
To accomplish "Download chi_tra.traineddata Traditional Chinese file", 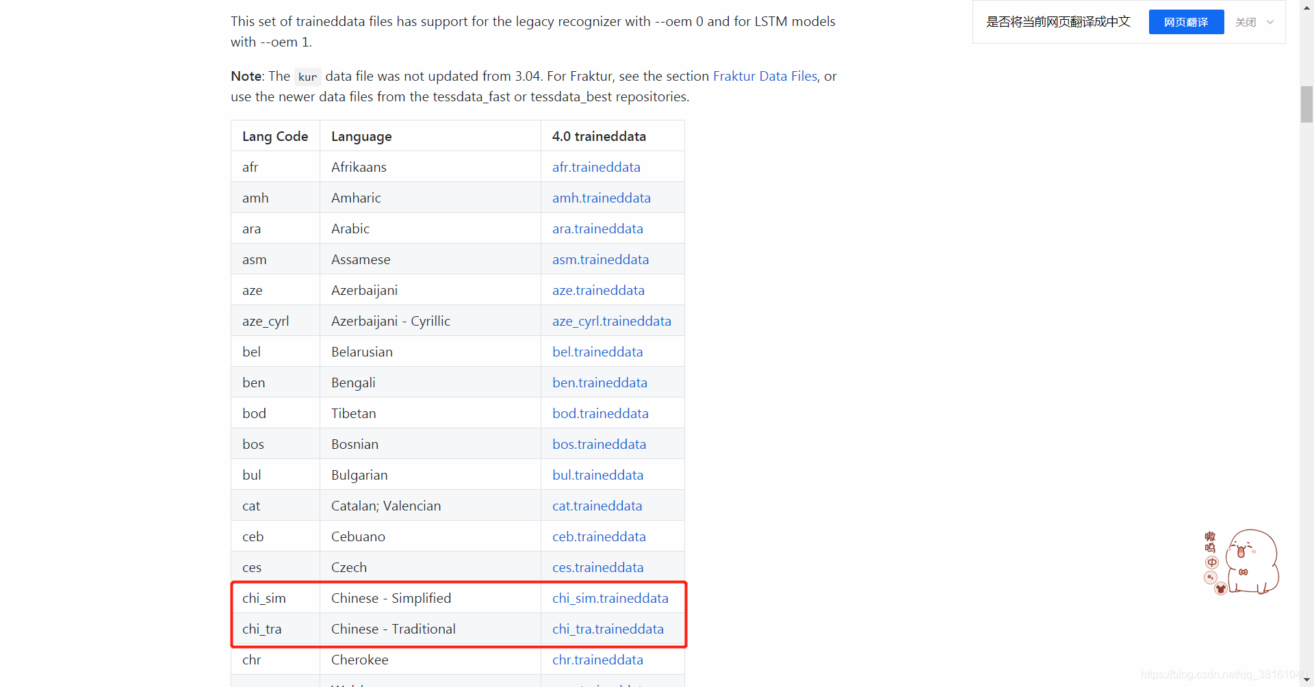I will pos(608,629).
